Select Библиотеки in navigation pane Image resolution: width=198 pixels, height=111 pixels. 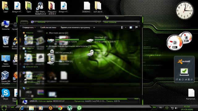click(x=28, y=48)
